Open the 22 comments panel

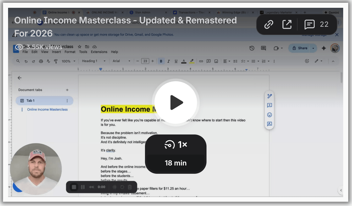click(316, 24)
